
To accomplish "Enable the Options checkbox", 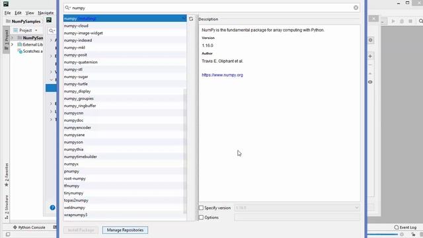I will coord(201,218).
